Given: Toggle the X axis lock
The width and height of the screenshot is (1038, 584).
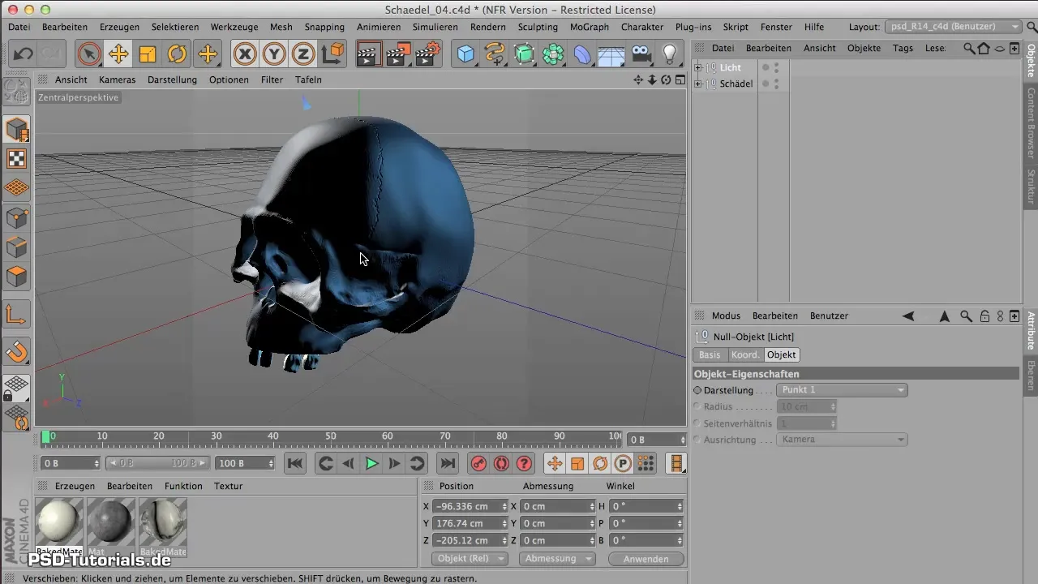Looking at the screenshot, I should click(244, 54).
